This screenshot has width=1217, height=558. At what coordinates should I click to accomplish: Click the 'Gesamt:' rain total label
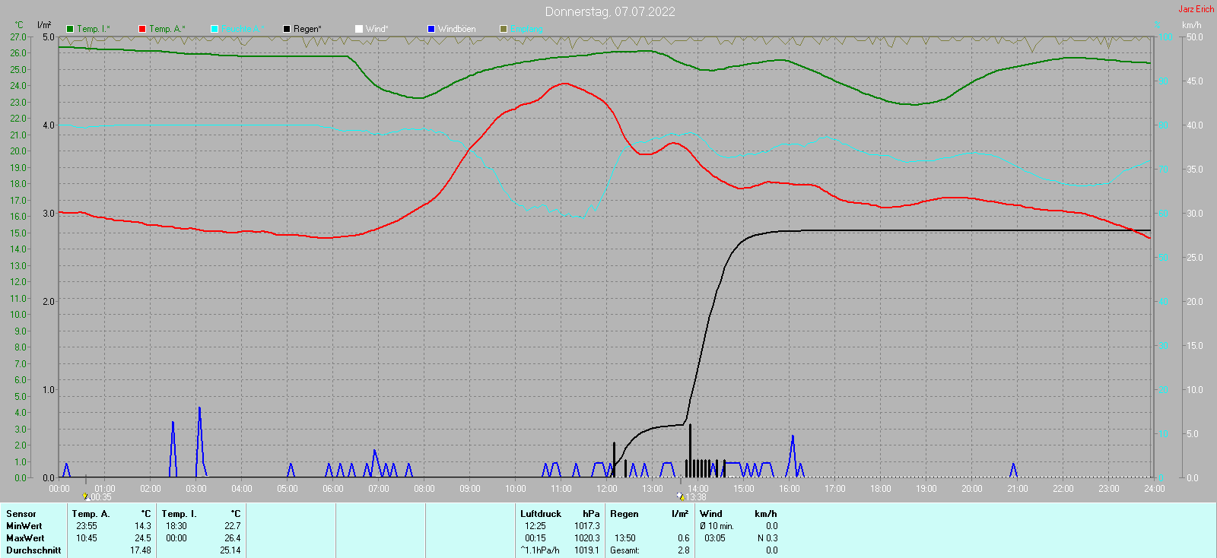(x=624, y=550)
